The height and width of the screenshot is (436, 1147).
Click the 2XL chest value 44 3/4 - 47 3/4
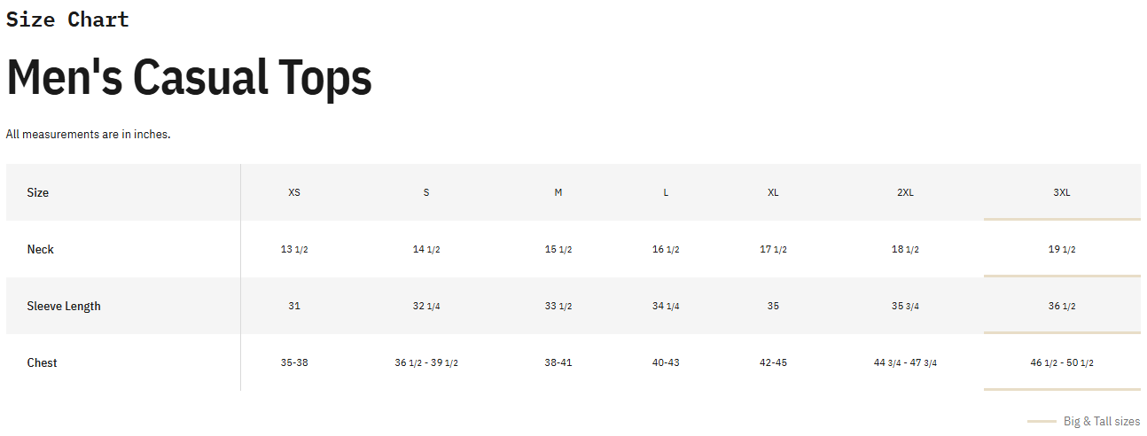pyautogui.click(x=905, y=362)
